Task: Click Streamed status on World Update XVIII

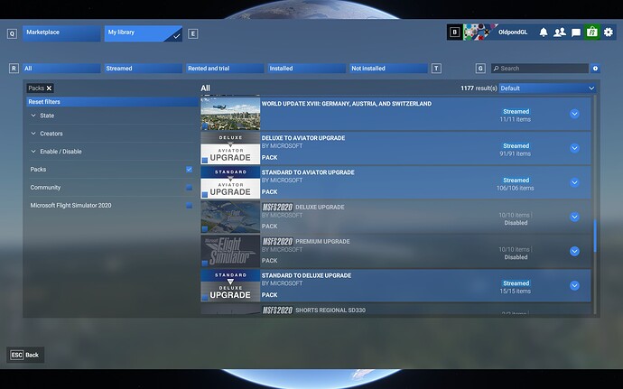Action: point(516,112)
